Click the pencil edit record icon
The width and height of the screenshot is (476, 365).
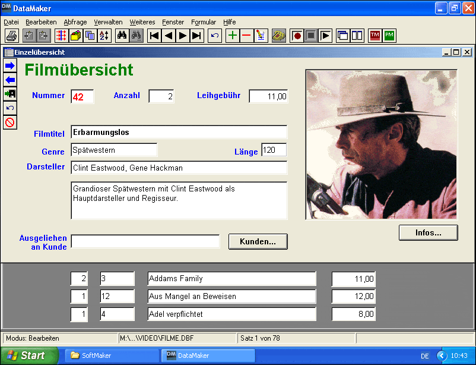coord(261,36)
